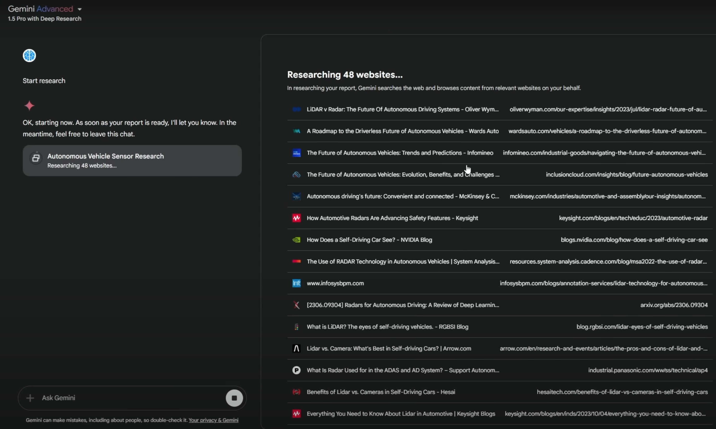The width and height of the screenshot is (716, 429).
Task: Open the LiDAR v Radar Oliver Wyman result
Action: (x=402, y=109)
